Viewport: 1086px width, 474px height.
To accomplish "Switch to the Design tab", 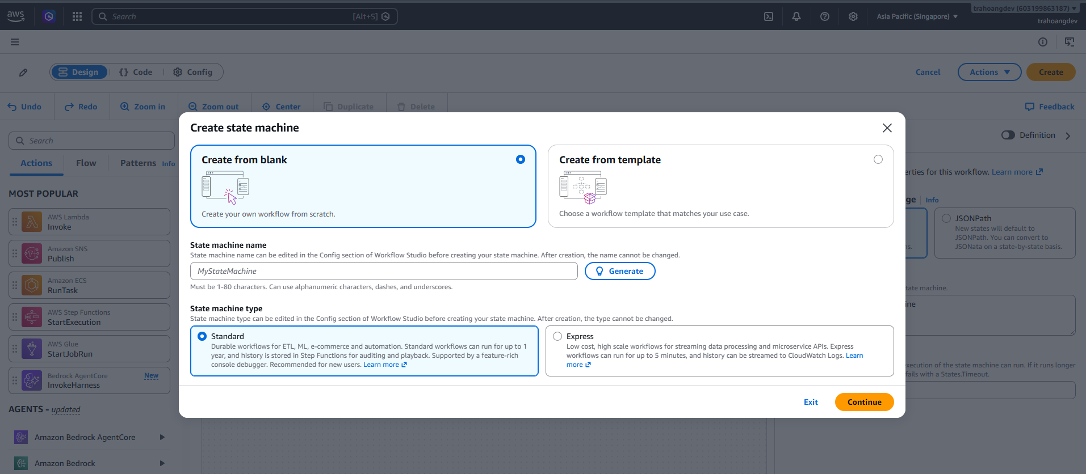I will click(x=79, y=72).
